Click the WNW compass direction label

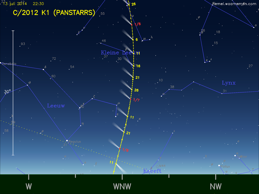point(122,186)
